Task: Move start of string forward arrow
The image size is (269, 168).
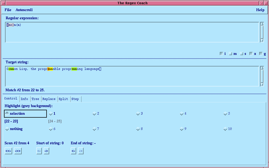Action: [46, 151]
